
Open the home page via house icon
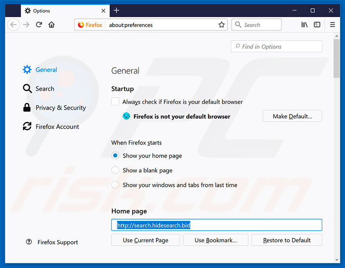(52, 24)
